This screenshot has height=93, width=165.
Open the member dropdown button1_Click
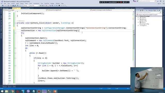tap(113, 10)
